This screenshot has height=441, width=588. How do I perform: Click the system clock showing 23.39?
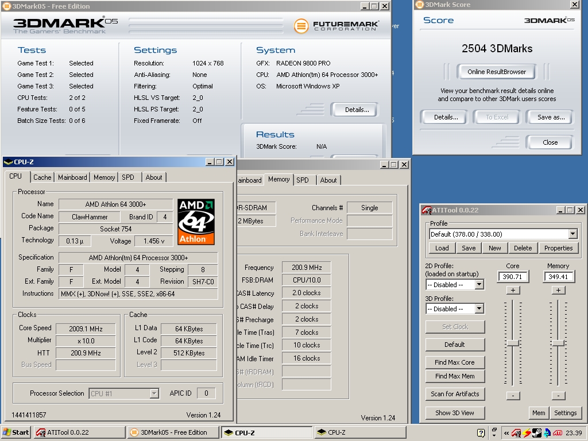[x=574, y=433]
